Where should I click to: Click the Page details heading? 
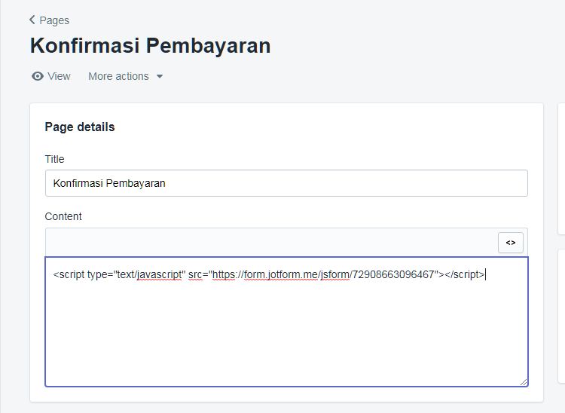pyautogui.click(x=80, y=127)
